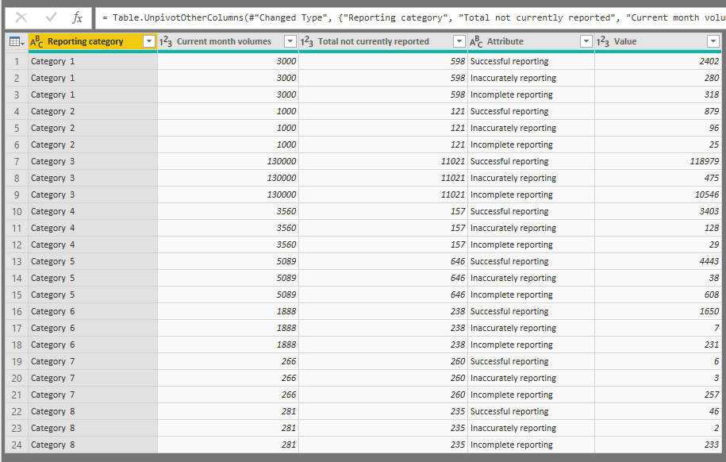The height and width of the screenshot is (462, 726).
Task: Select row number 24
Action: click(17, 445)
